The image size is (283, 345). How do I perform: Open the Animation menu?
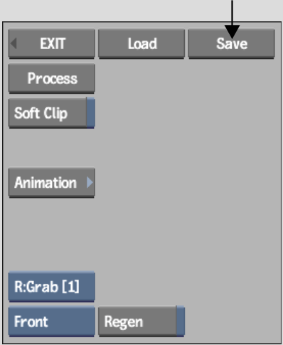[52, 183]
